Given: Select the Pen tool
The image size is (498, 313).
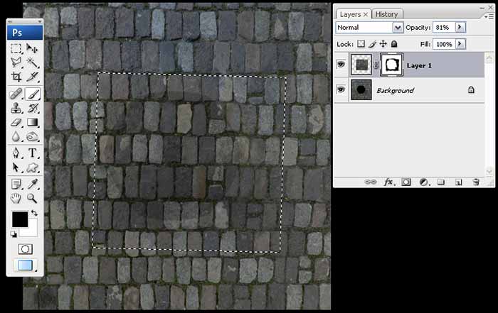Looking at the screenshot, I should pos(16,153).
